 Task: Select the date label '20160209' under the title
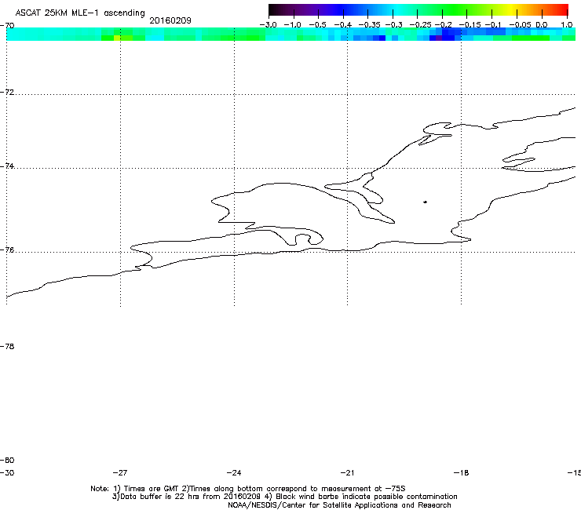(170, 20)
